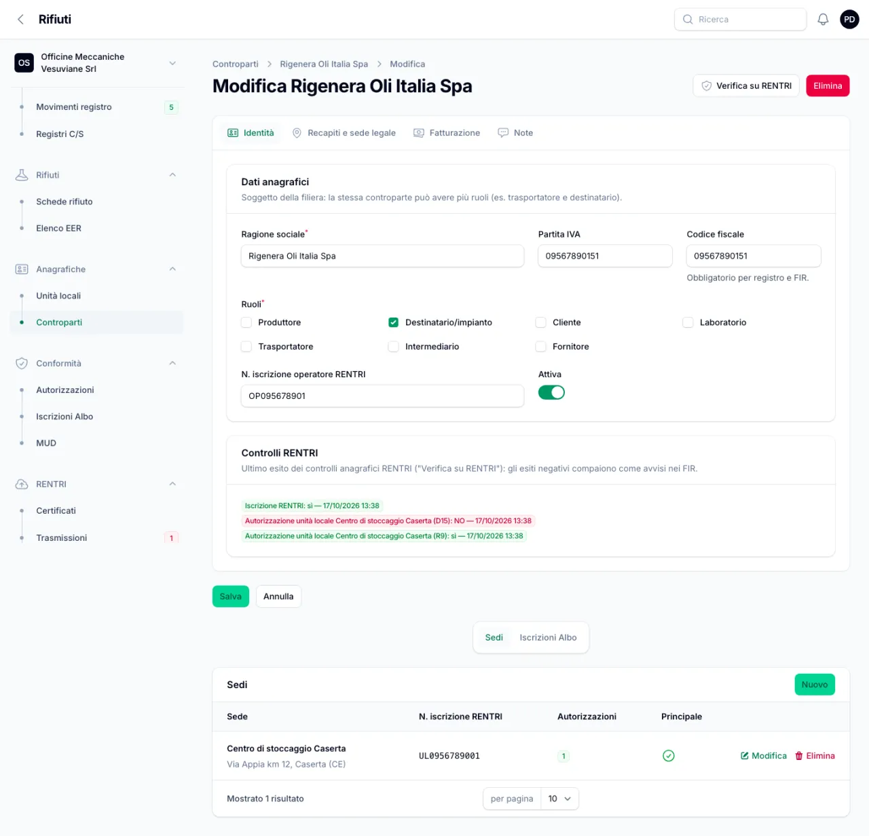Click the Conformità shield icon
869x836 pixels.
click(x=22, y=364)
